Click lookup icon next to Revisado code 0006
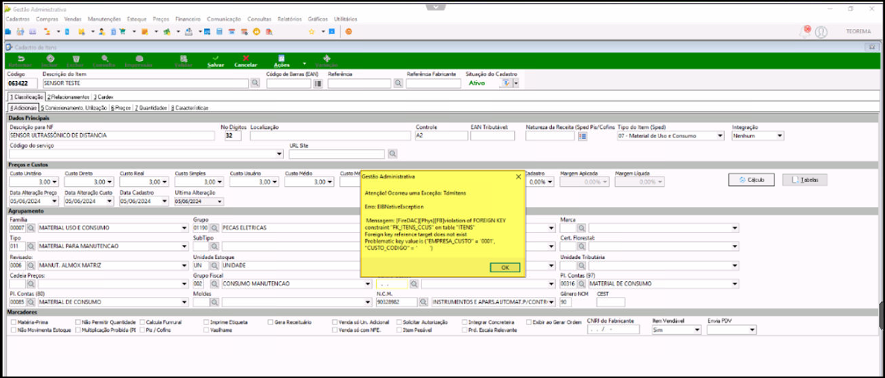This screenshot has width=885, height=378. click(31, 265)
